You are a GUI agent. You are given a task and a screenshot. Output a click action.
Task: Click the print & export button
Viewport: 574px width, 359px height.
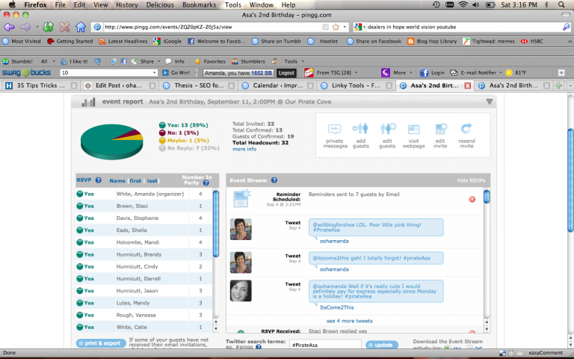click(x=101, y=343)
